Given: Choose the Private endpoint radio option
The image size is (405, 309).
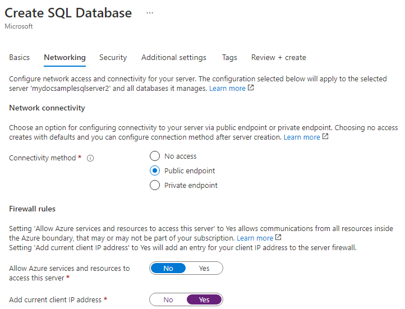Looking at the screenshot, I should (155, 186).
